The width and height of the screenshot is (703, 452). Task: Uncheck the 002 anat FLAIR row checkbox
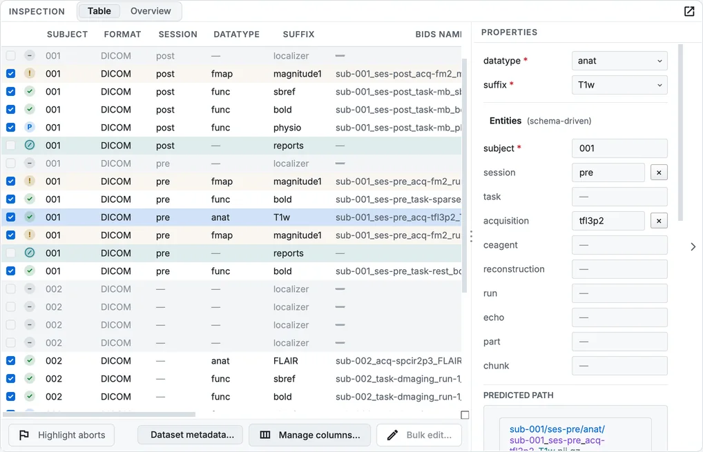[11, 360]
